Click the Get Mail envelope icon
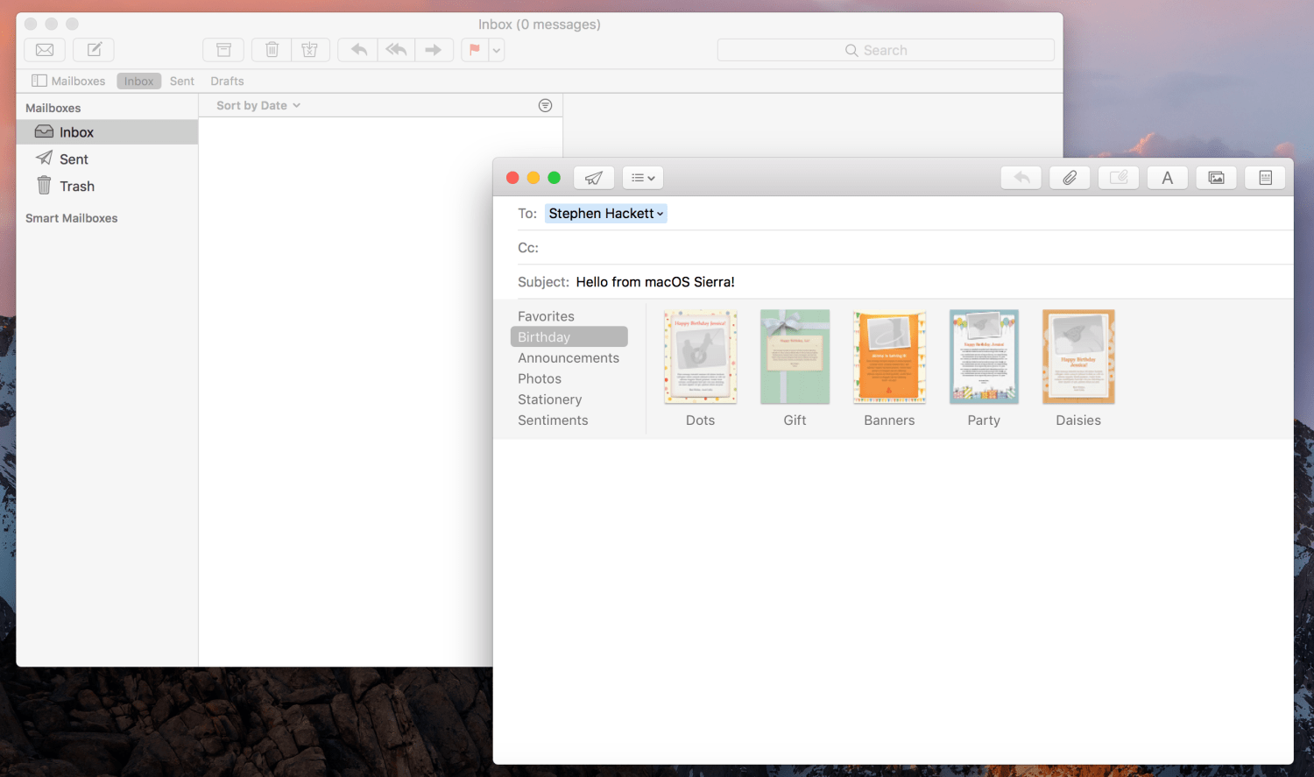This screenshot has height=777, width=1314. pos(45,50)
